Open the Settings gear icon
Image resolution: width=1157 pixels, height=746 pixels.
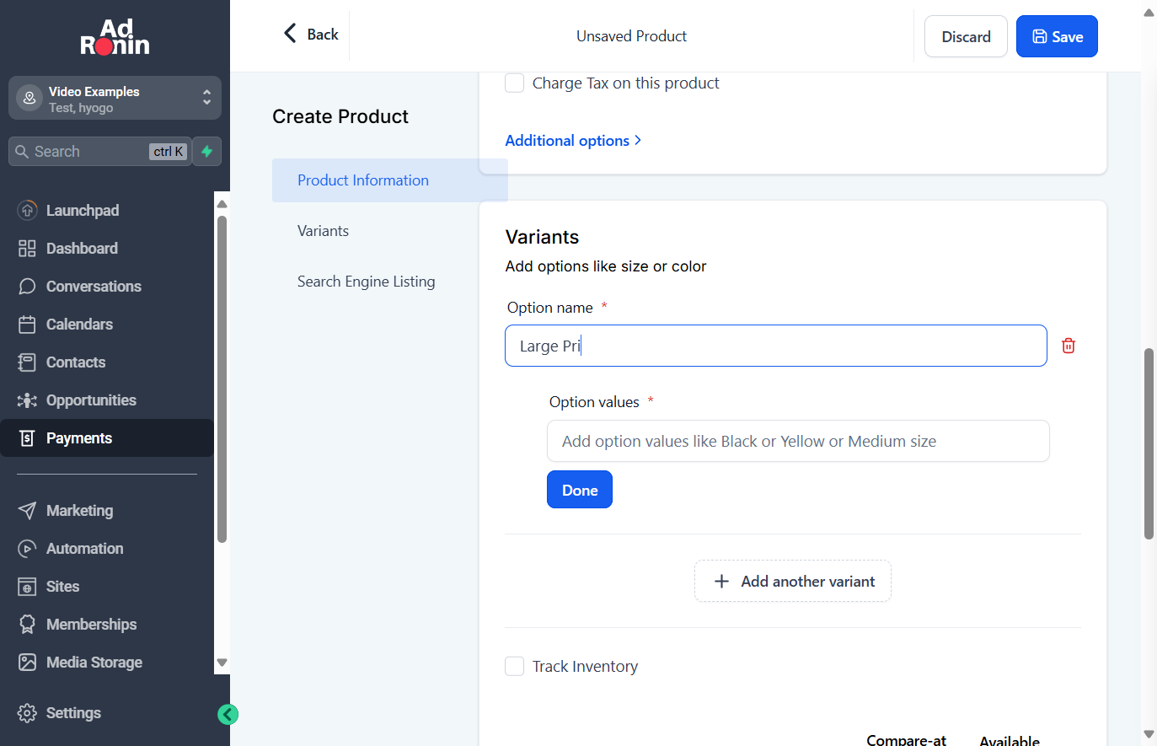(x=27, y=712)
